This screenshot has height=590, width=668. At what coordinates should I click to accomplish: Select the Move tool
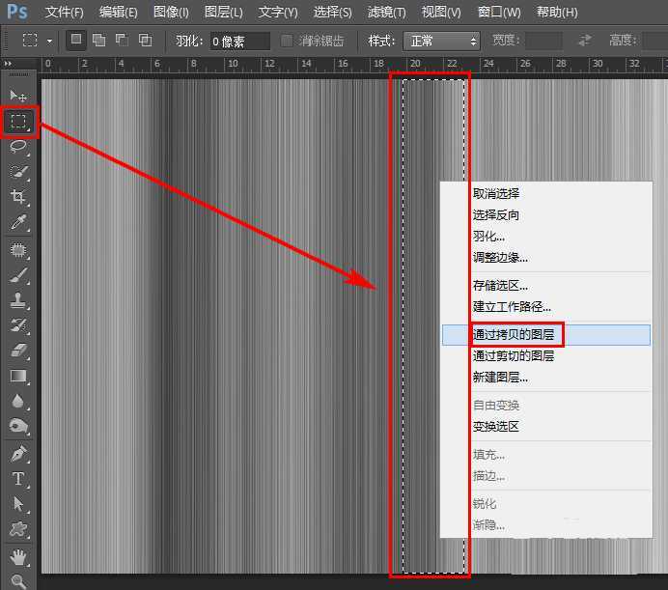click(18, 95)
